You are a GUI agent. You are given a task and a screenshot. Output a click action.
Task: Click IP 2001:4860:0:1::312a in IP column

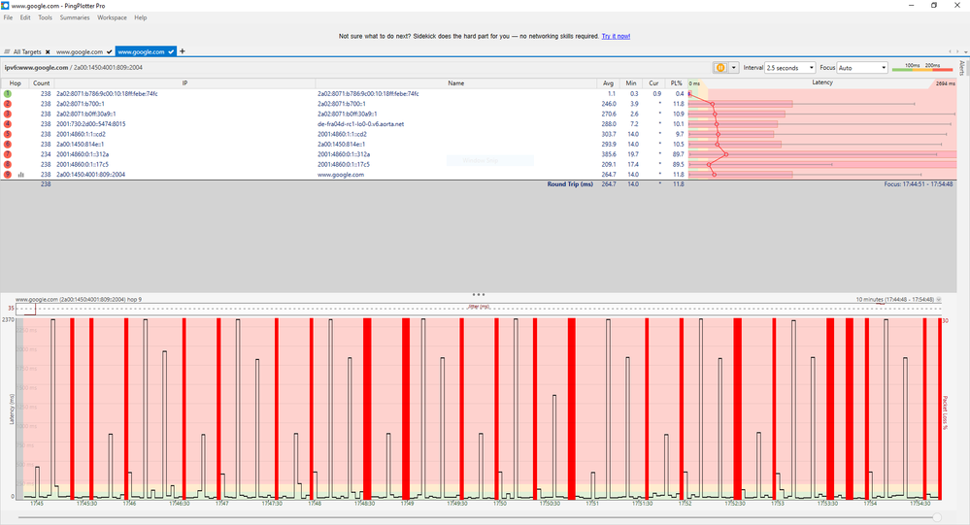point(83,154)
